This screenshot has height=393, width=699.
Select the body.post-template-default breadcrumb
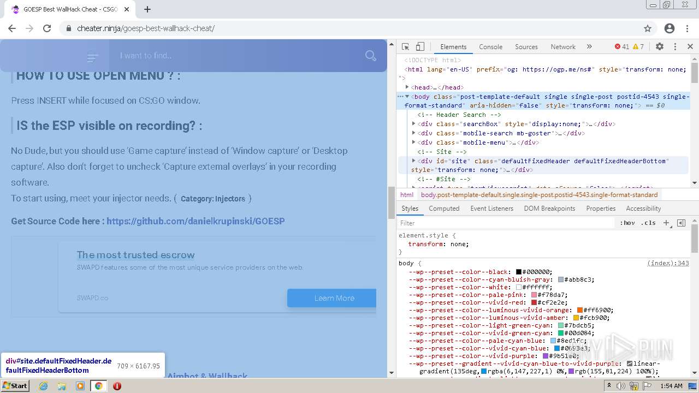tap(539, 195)
